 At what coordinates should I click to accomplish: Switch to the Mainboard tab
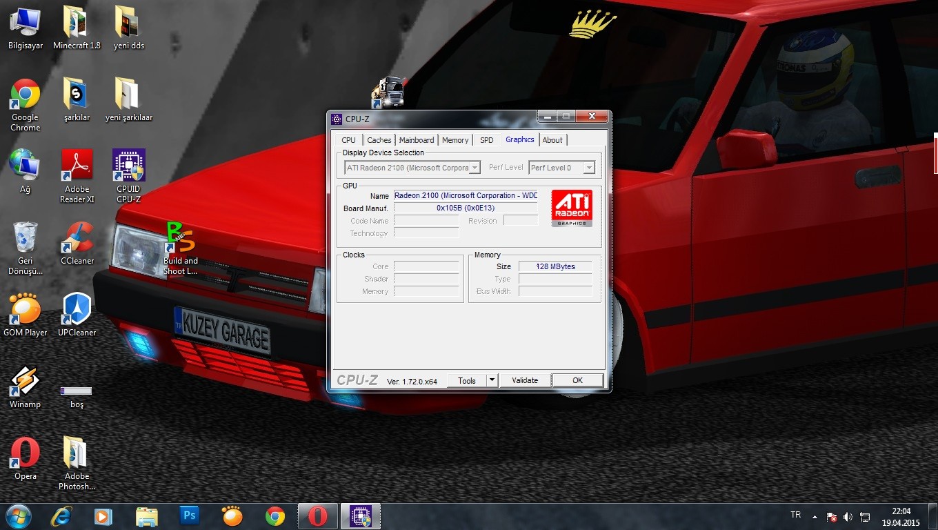click(x=417, y=140)
